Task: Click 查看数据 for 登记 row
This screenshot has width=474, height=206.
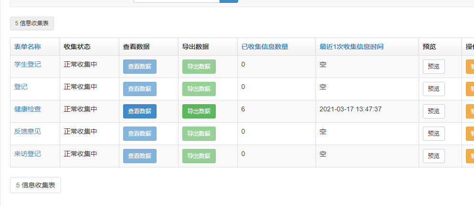Action: pyautogui.click(x=140, y=89)
